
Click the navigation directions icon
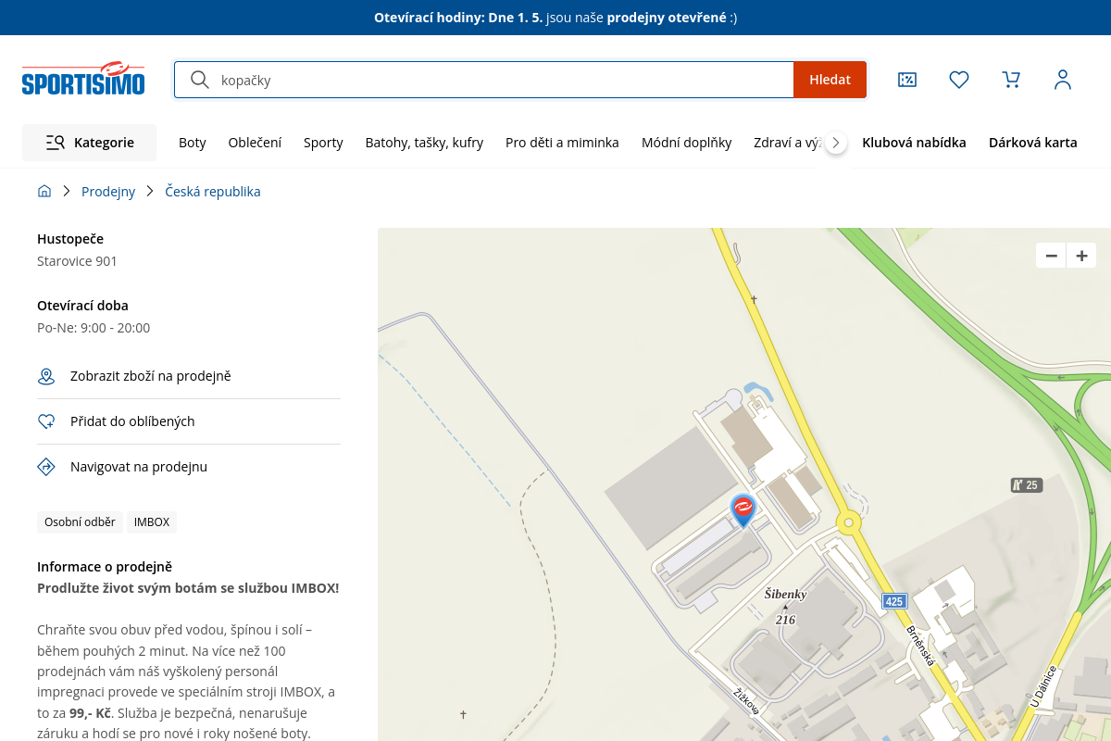pos(46,467)
